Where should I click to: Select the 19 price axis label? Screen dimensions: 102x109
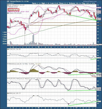click(98, 42)
